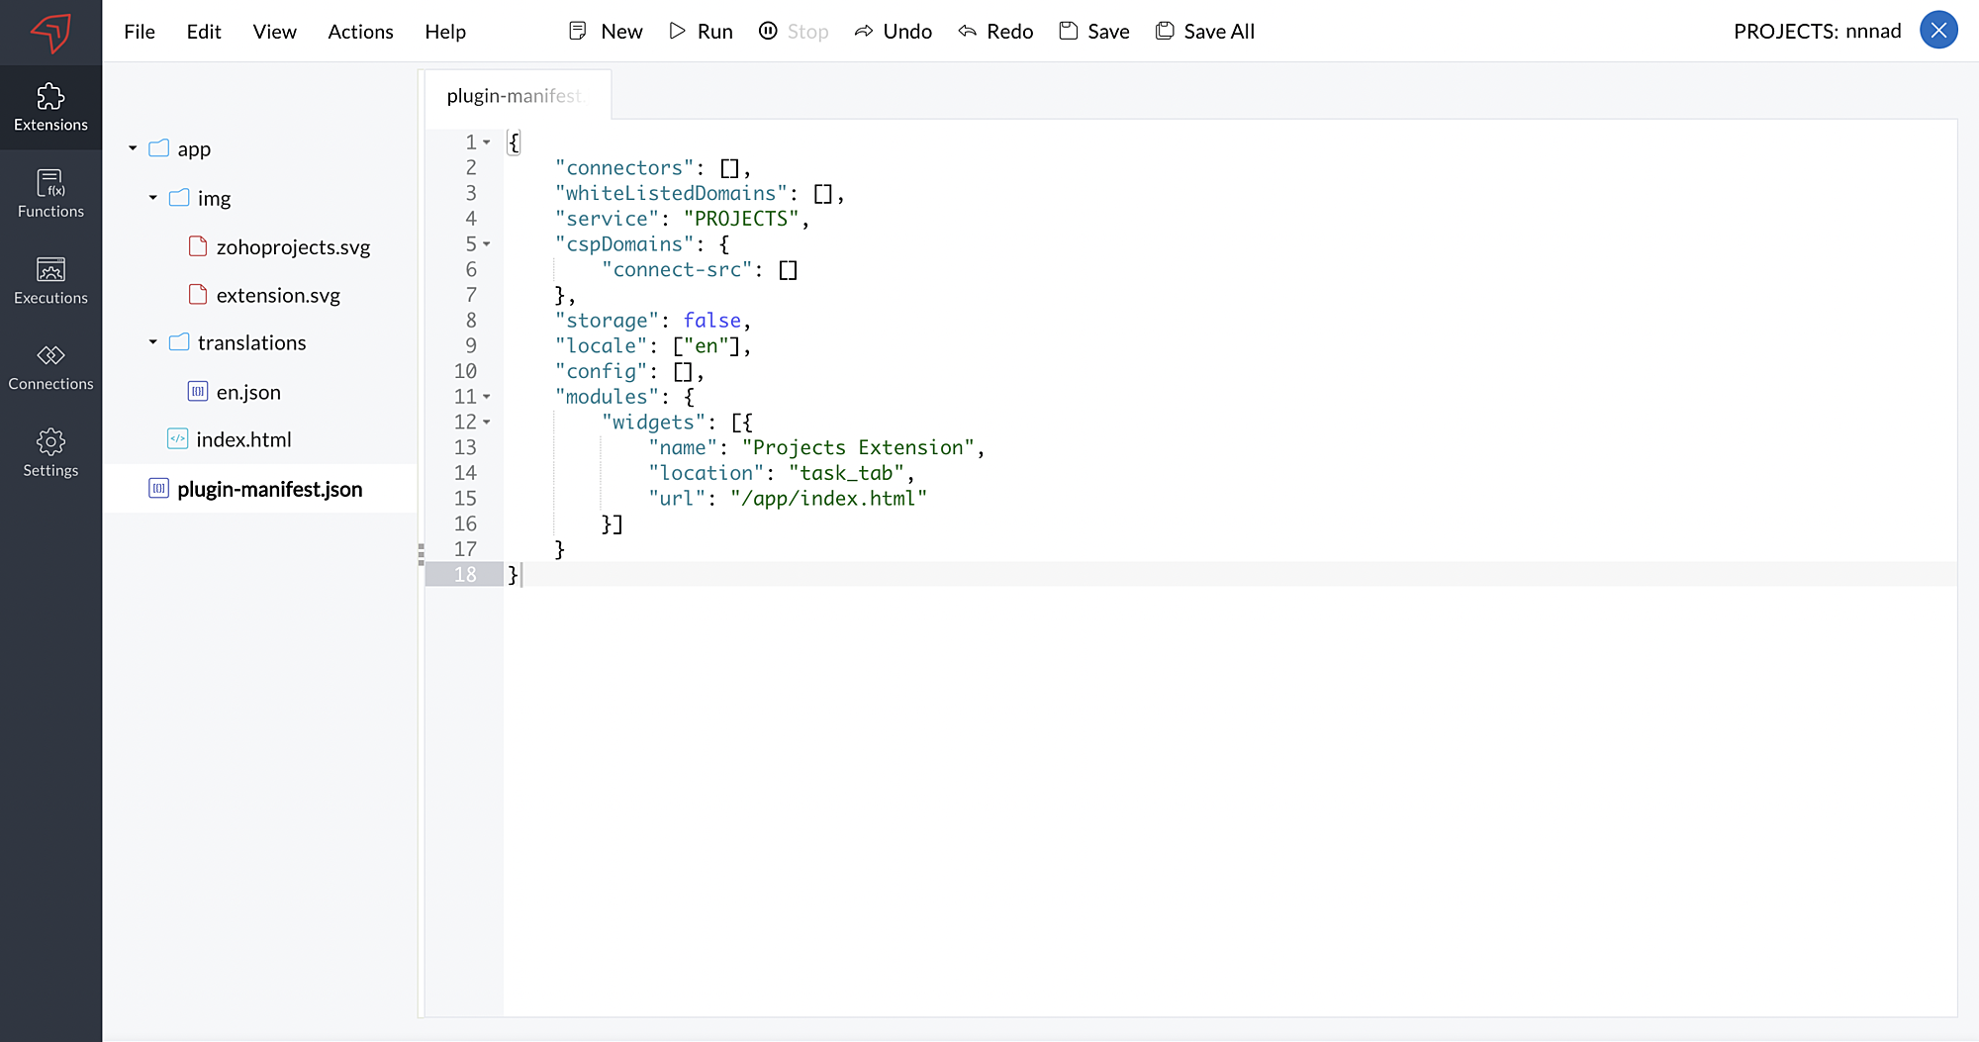Collapse the app folder arrow
This screenshot has width=1979, height=1042.
coord(133,148)
